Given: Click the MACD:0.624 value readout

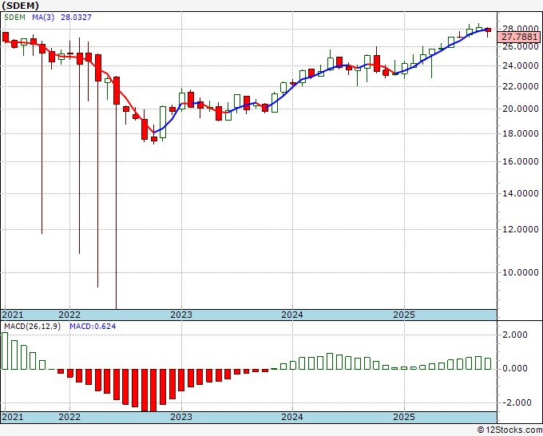Looking at the screenshot, I should click(x=93, y=327).
